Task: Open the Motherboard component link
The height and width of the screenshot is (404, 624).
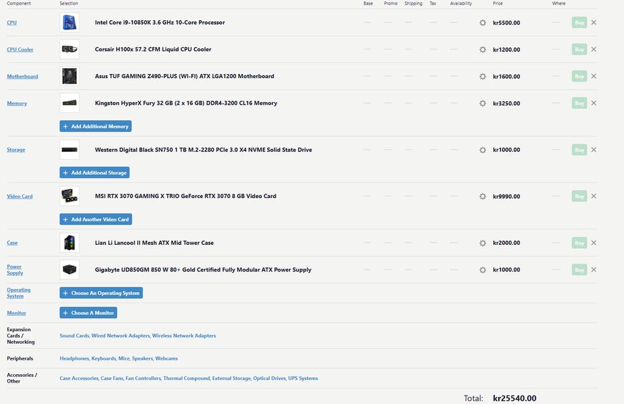Action: 22,77
